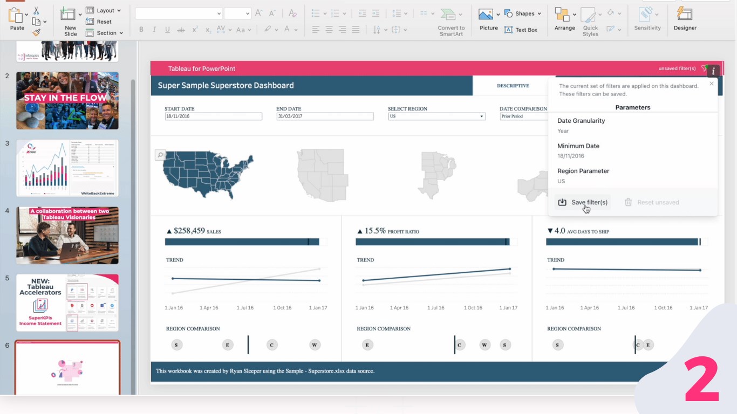Click the END DATE input field
This screenshot has width=737, height=414.
[325, 116]
